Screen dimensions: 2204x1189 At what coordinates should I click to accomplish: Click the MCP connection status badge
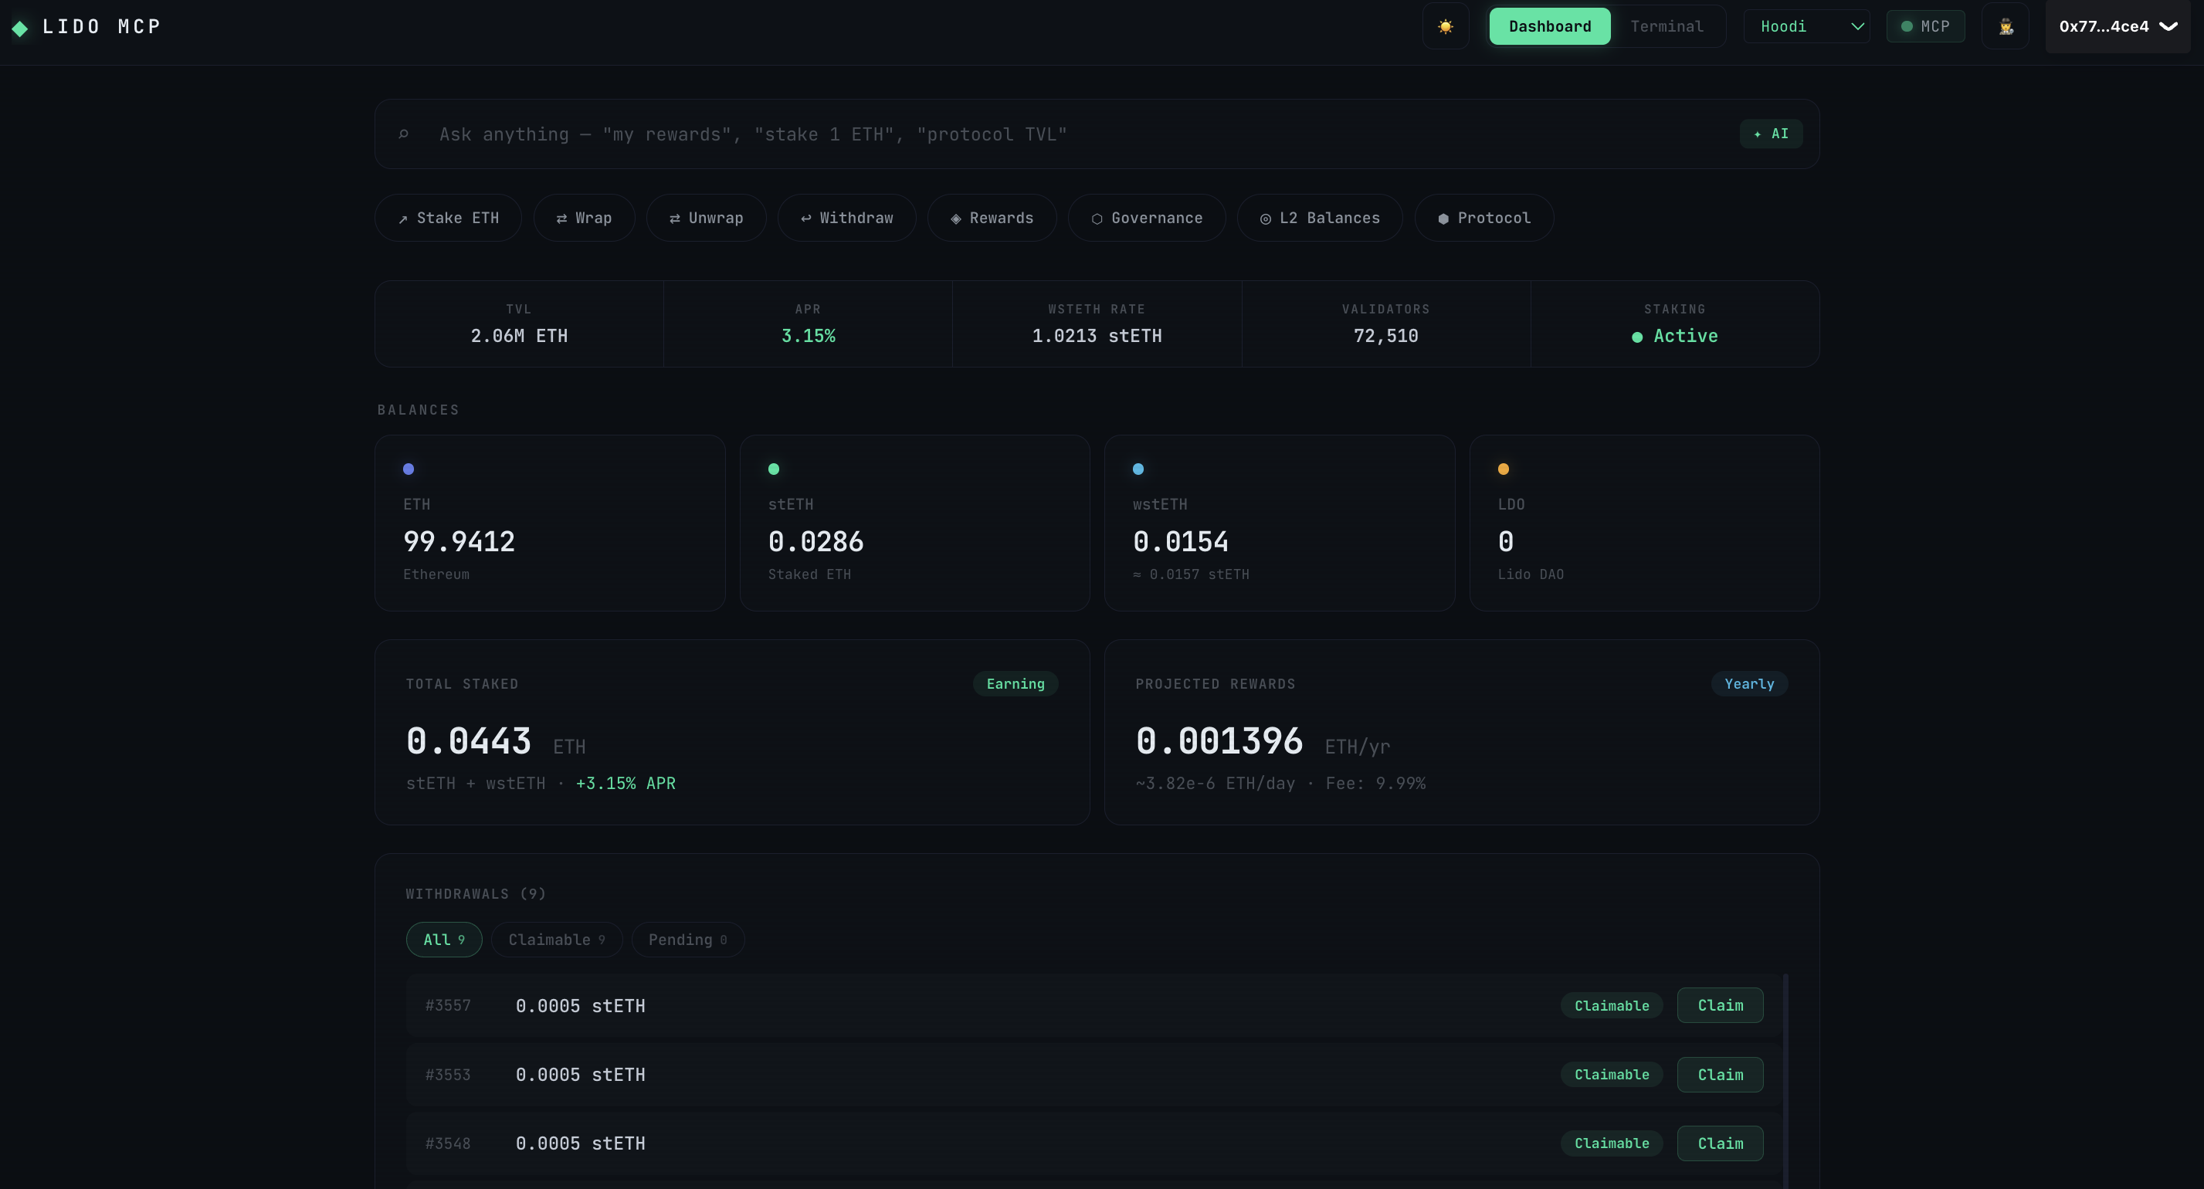[x=1925, y=26]
